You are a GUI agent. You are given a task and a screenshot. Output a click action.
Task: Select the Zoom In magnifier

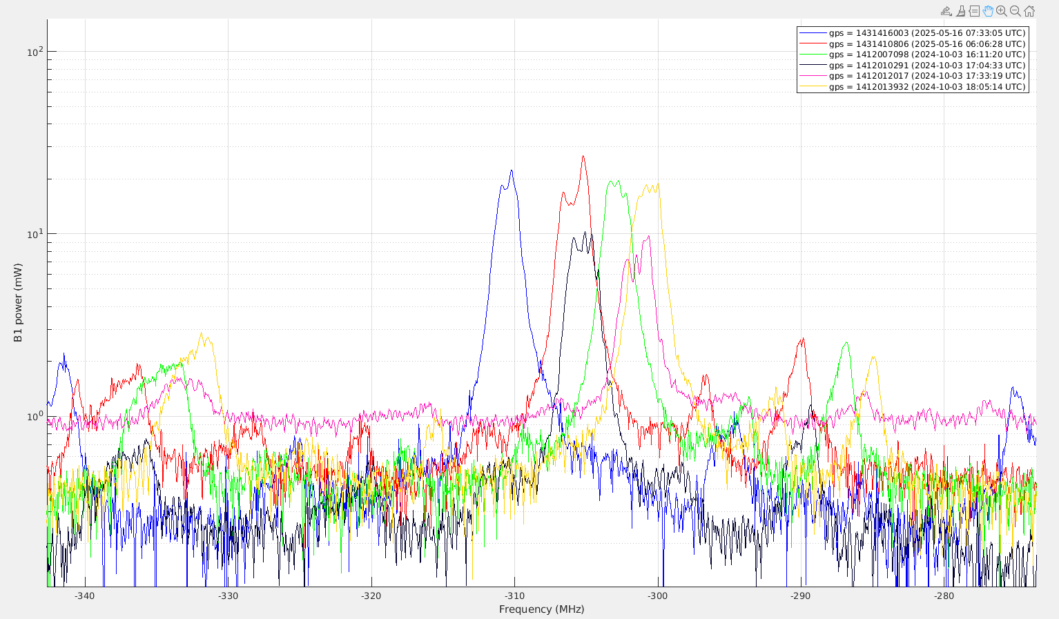[x=1002, y=11]
